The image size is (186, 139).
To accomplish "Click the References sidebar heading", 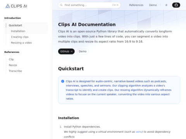I will point(12,52).
